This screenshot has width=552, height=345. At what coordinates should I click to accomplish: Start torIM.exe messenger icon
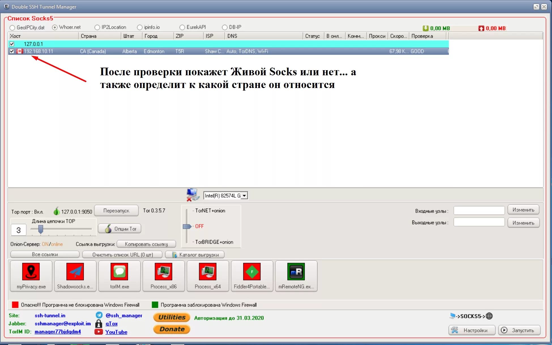[119, 276]
